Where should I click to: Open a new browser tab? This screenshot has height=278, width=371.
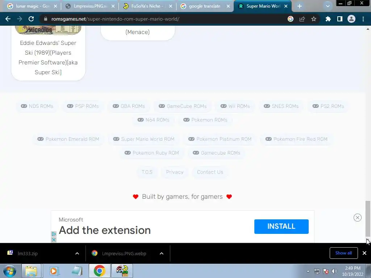click(300, 6)
